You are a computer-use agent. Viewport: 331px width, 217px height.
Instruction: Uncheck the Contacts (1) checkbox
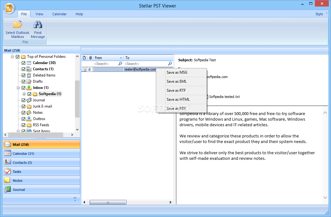[x=24, y=69]
